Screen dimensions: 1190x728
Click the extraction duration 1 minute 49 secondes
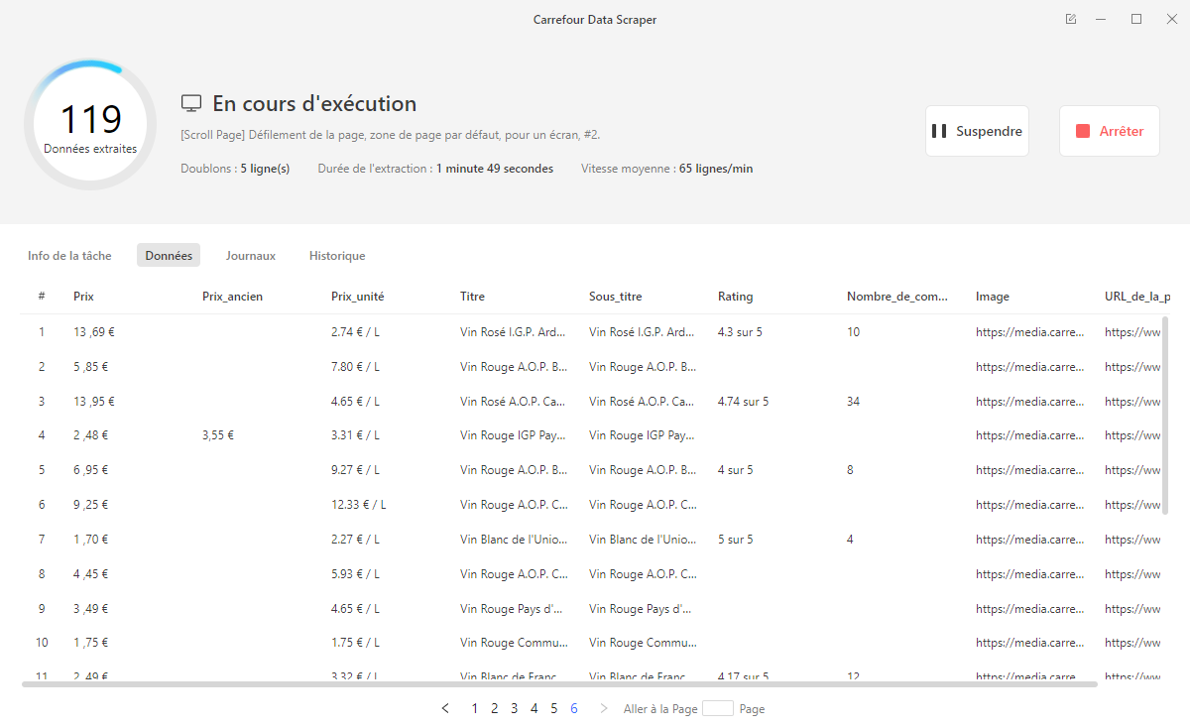coord(435,169)
